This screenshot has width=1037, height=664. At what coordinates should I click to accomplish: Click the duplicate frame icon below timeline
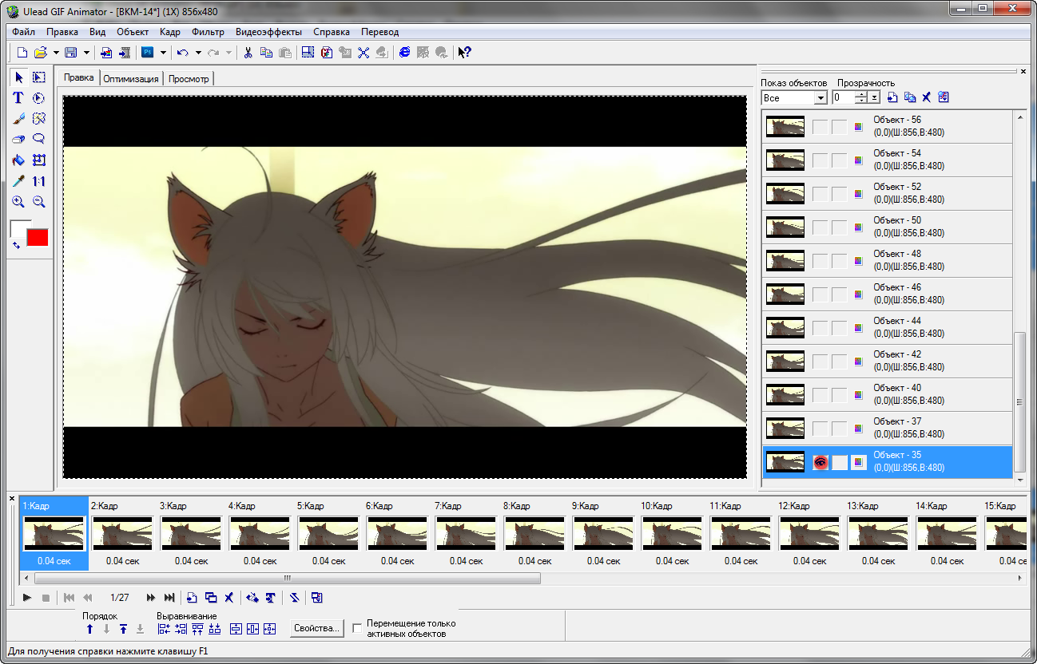(210, 597)
